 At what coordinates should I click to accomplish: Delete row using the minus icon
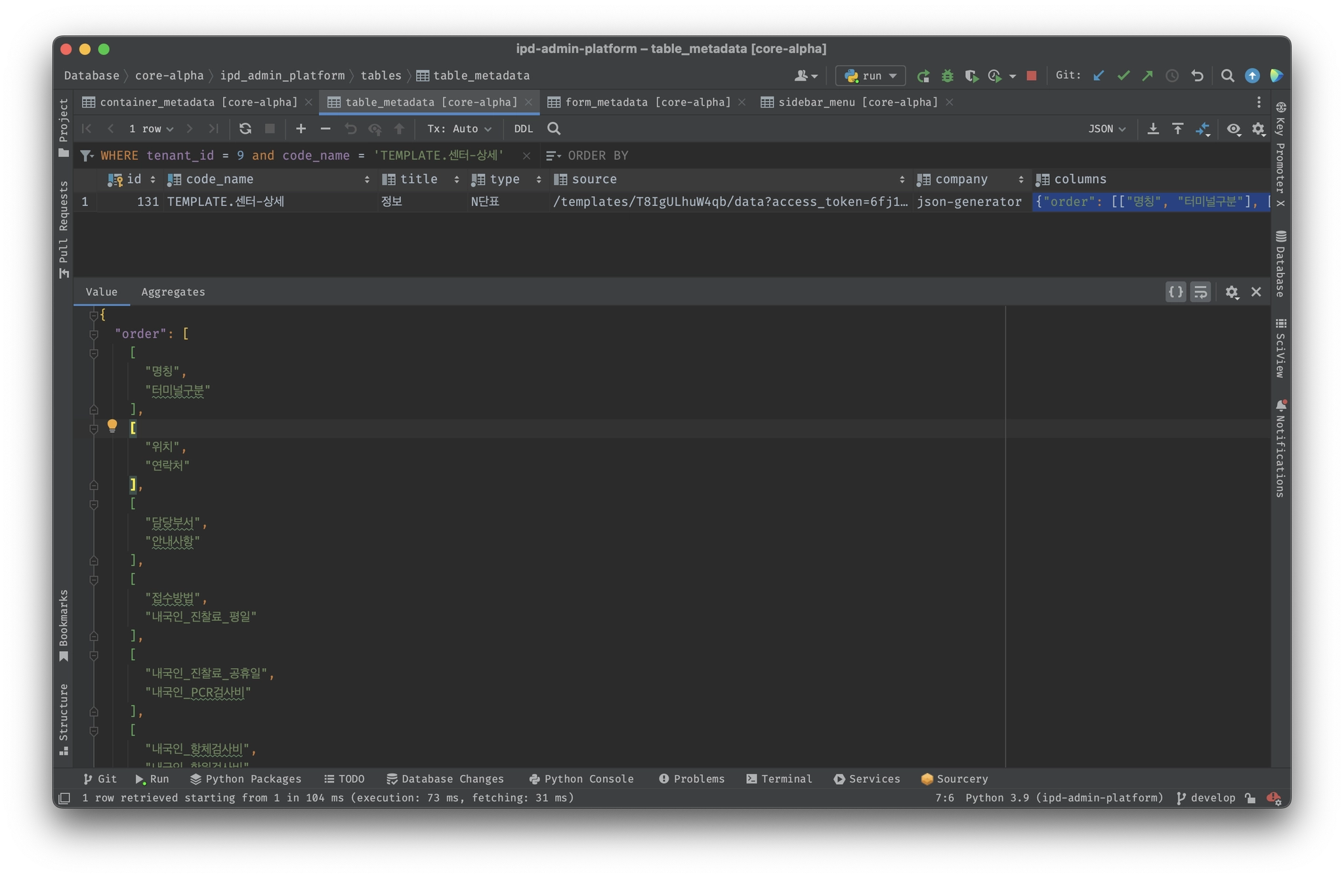click(x=325, y=129)
